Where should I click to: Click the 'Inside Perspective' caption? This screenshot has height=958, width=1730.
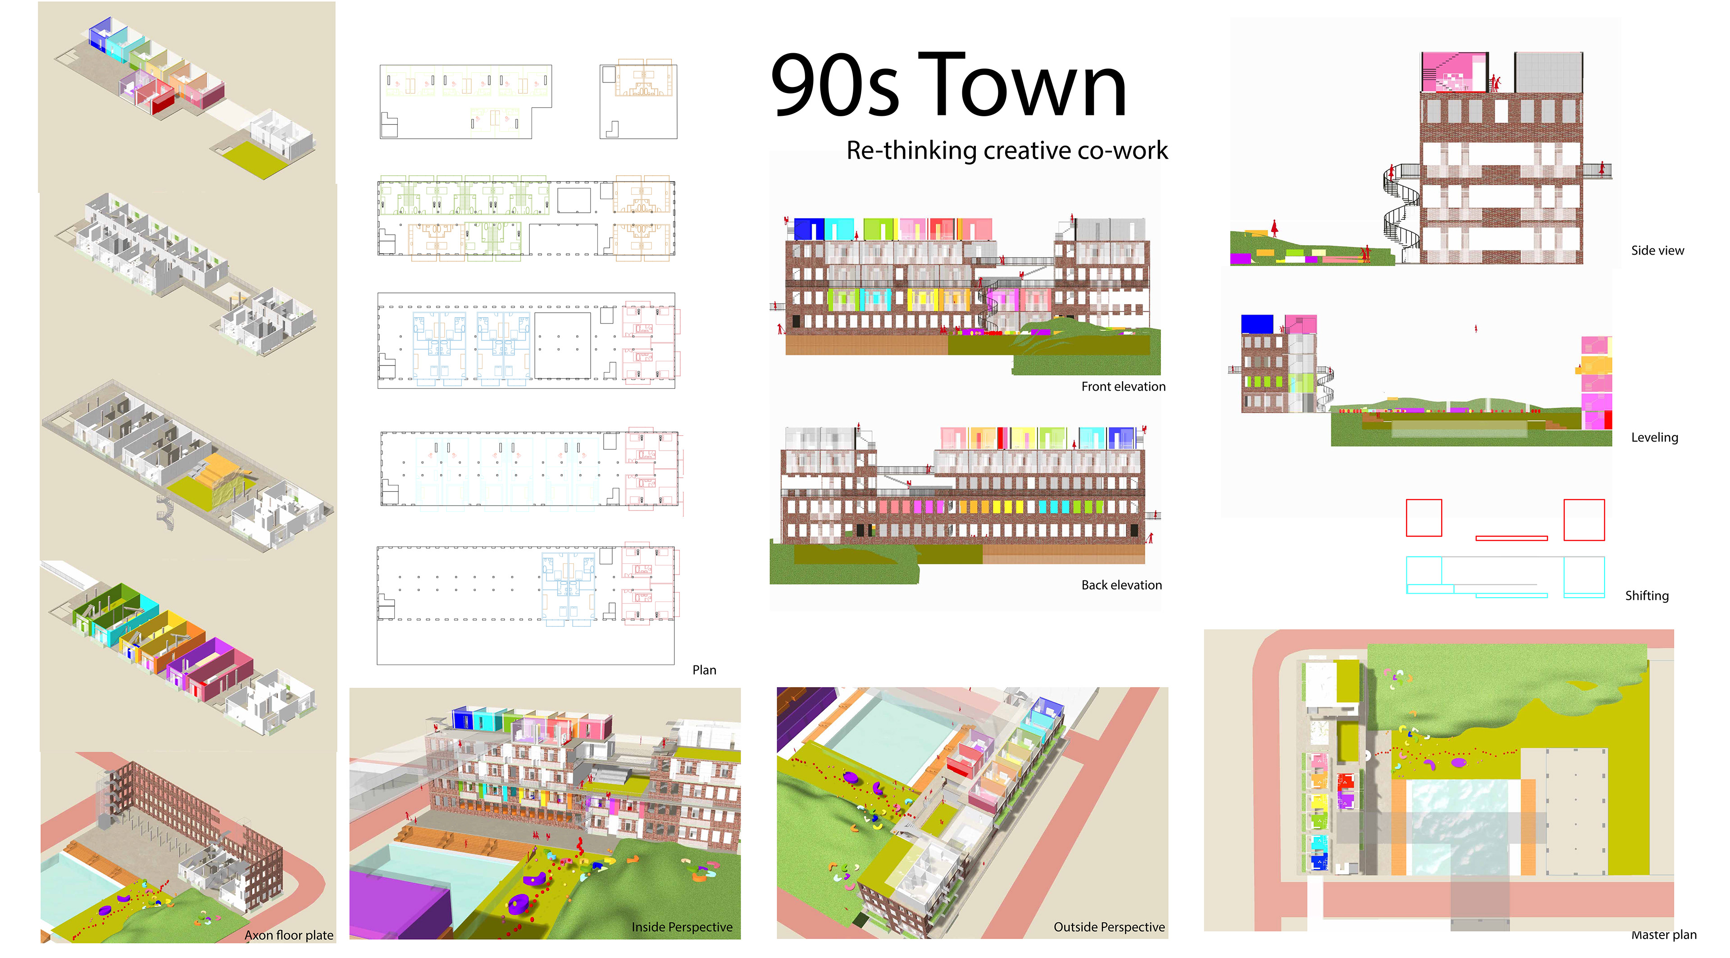pos(682,927)
